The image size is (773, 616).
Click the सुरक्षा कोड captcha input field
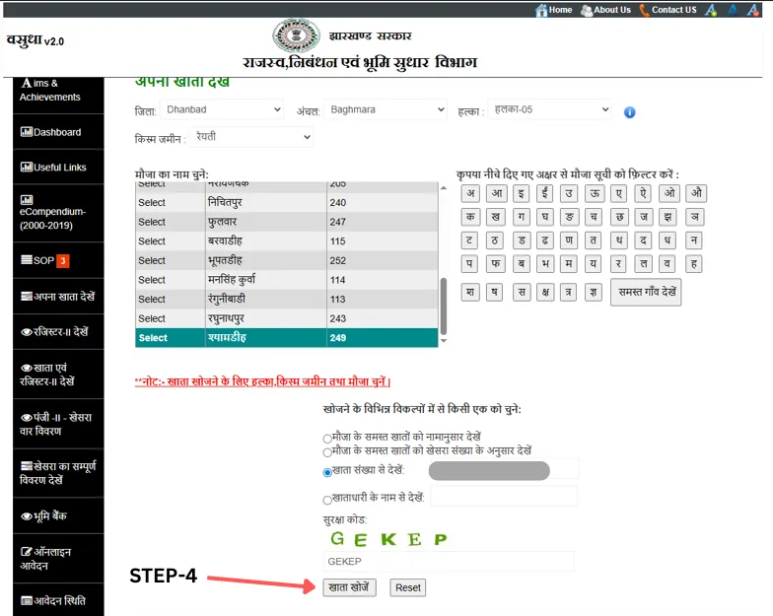(x=449, y=562)
